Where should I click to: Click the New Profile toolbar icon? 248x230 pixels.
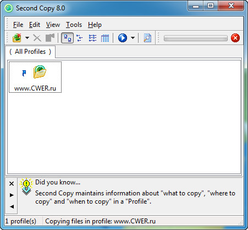point(17,38)
